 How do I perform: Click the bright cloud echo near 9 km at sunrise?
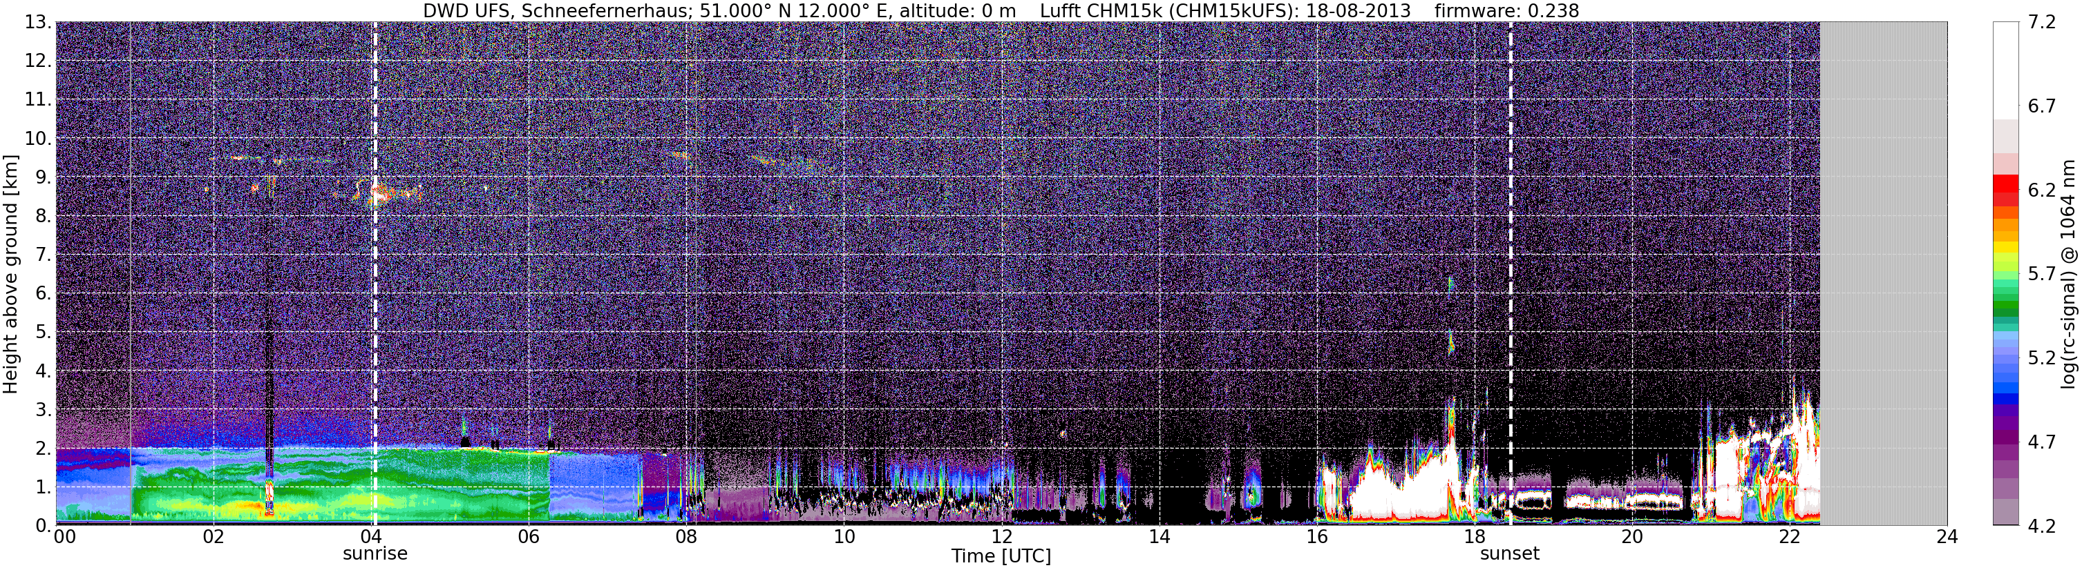[380, 194]
